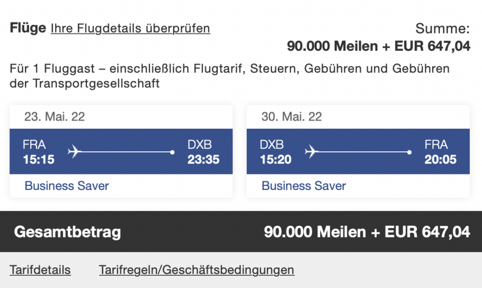
Task: Open the Tarifdetails link
Action: [40, 270]
